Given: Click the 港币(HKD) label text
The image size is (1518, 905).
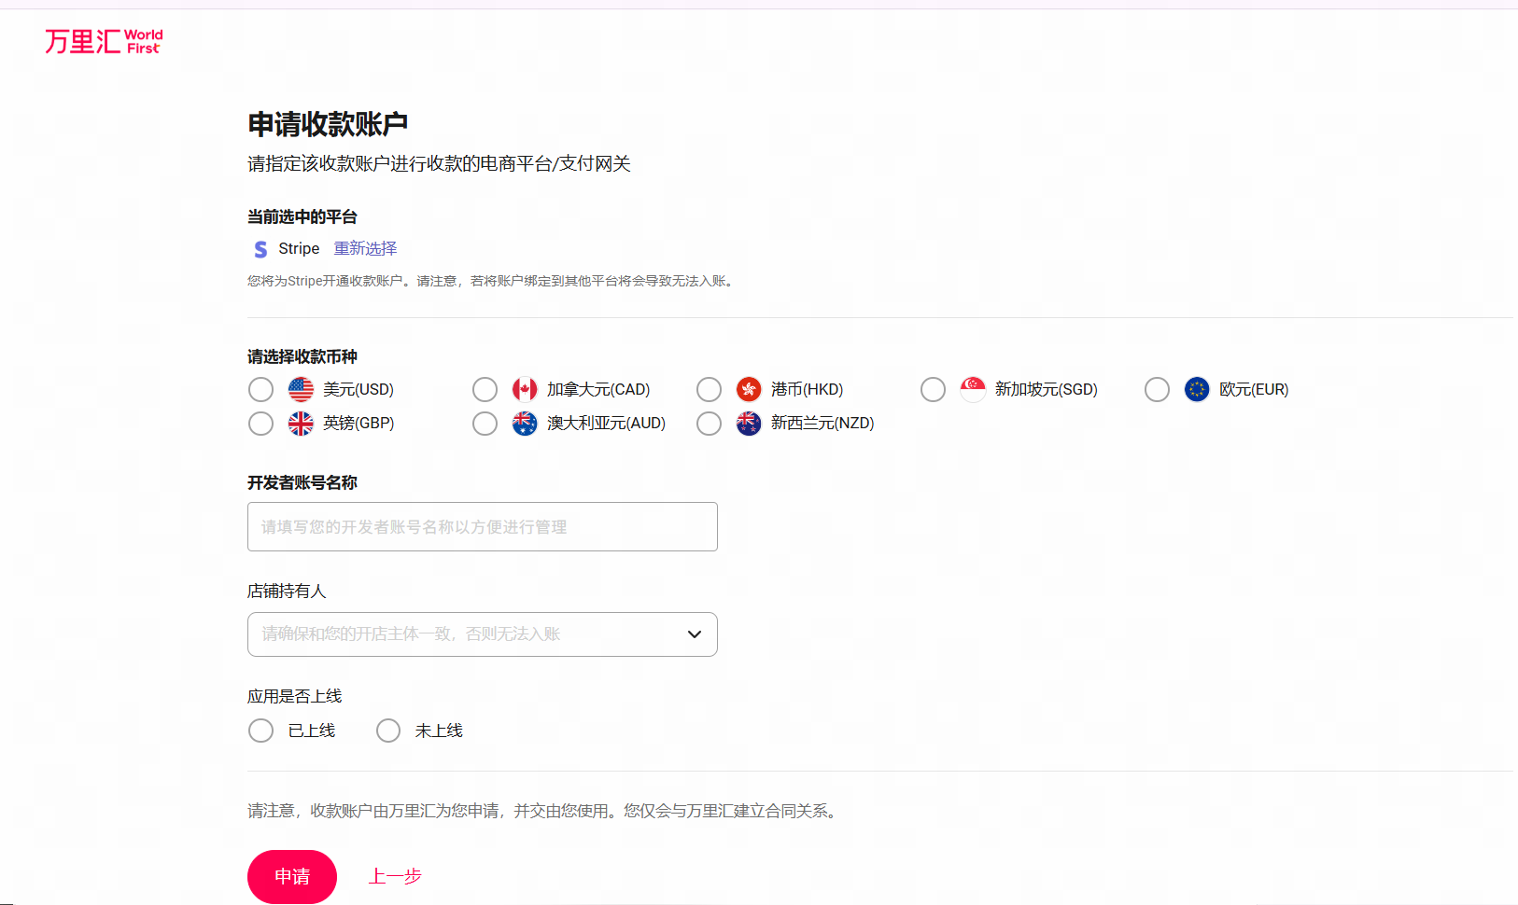Looking at the screenshot, I should [807, 389].
